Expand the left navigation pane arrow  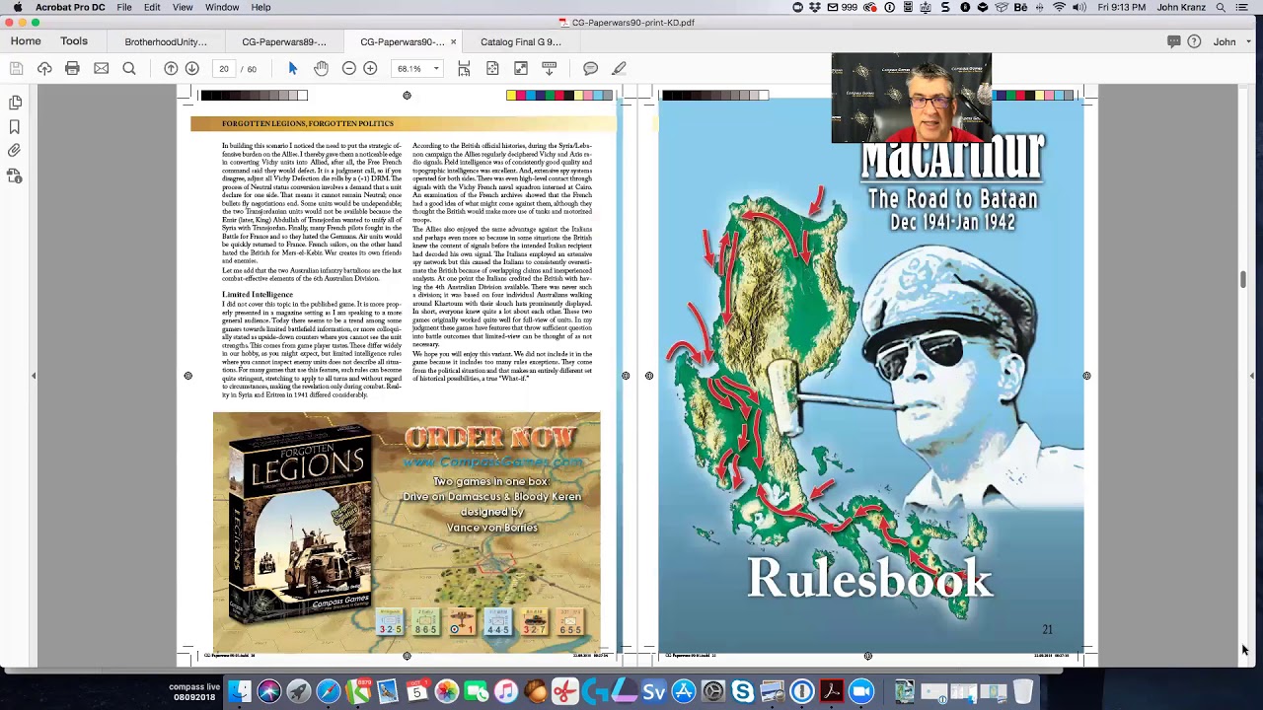coord(34,376)
